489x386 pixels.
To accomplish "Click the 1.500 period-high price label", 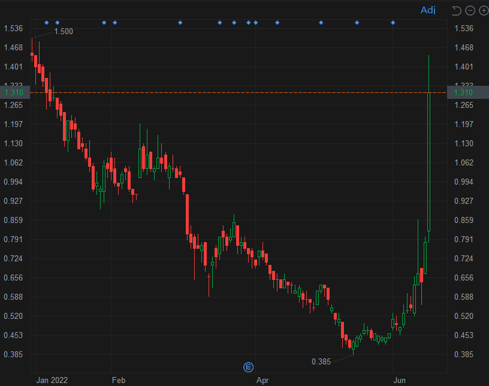I will pos(64,32).
